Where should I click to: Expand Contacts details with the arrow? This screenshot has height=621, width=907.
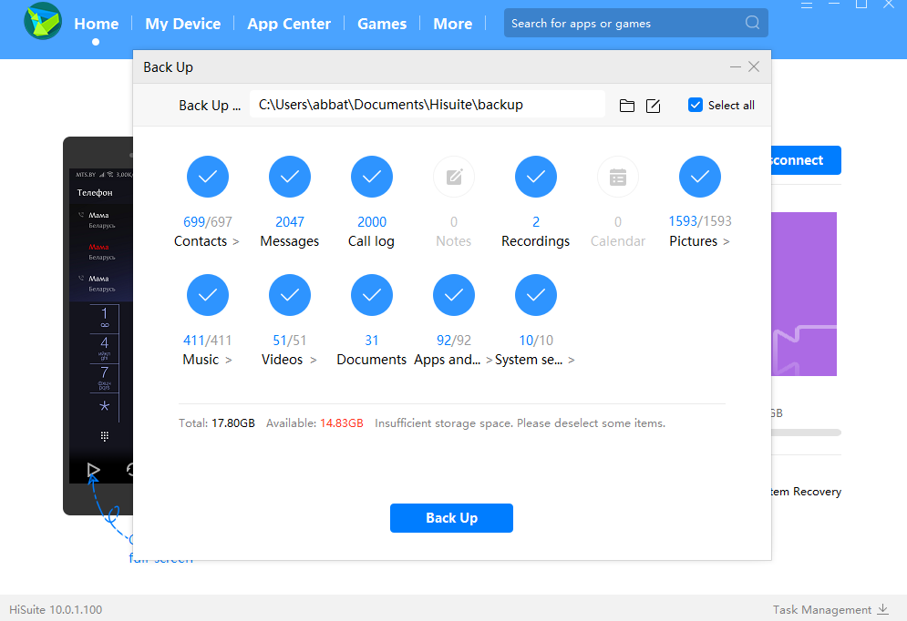pos(236,241)
